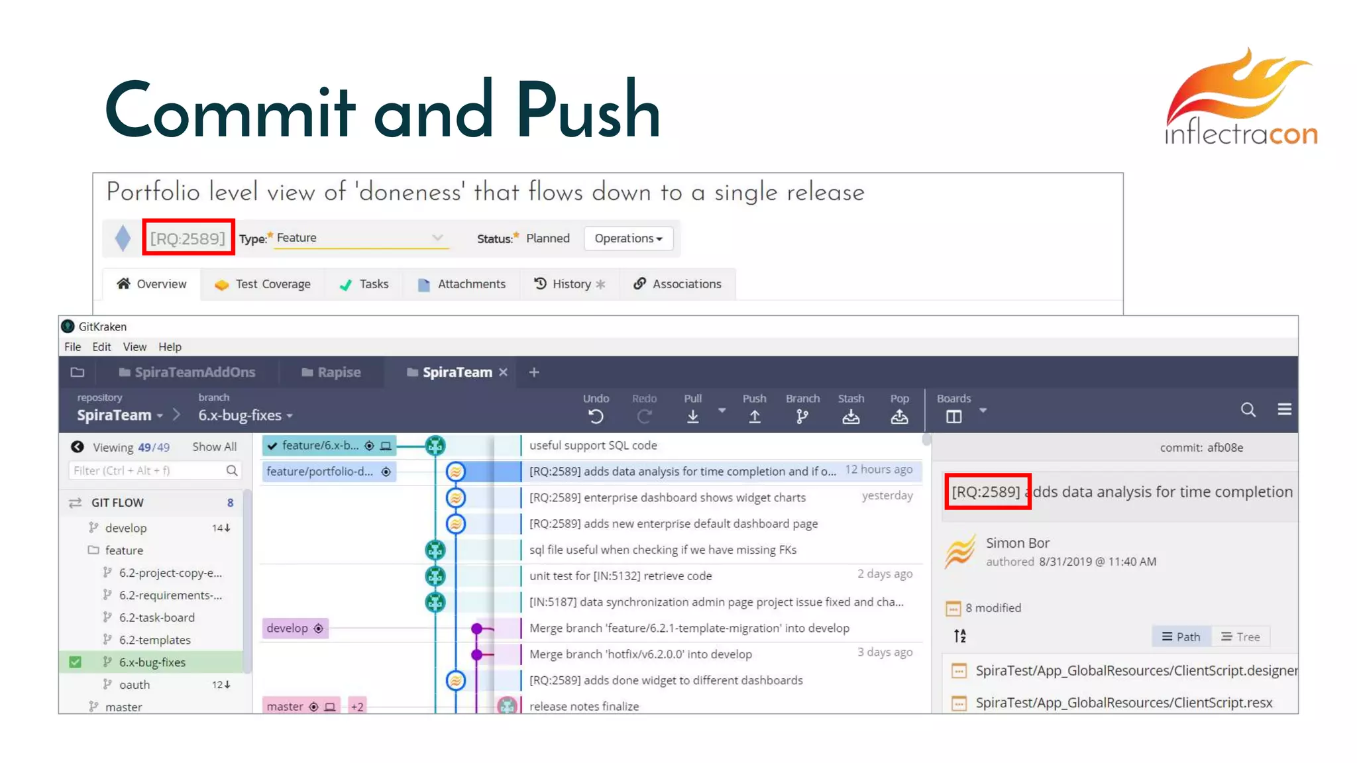Click the feature/portfolio-d... branch label
Viewport: 1357px width, 763px height.
pyautogui.click(x=329, y=472)
